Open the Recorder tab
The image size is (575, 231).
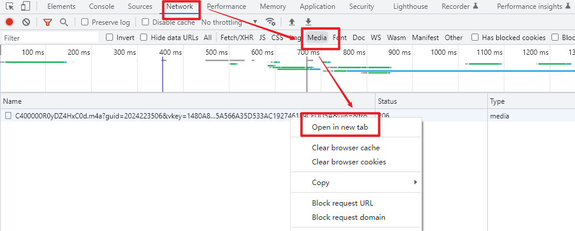click(460, 6)
